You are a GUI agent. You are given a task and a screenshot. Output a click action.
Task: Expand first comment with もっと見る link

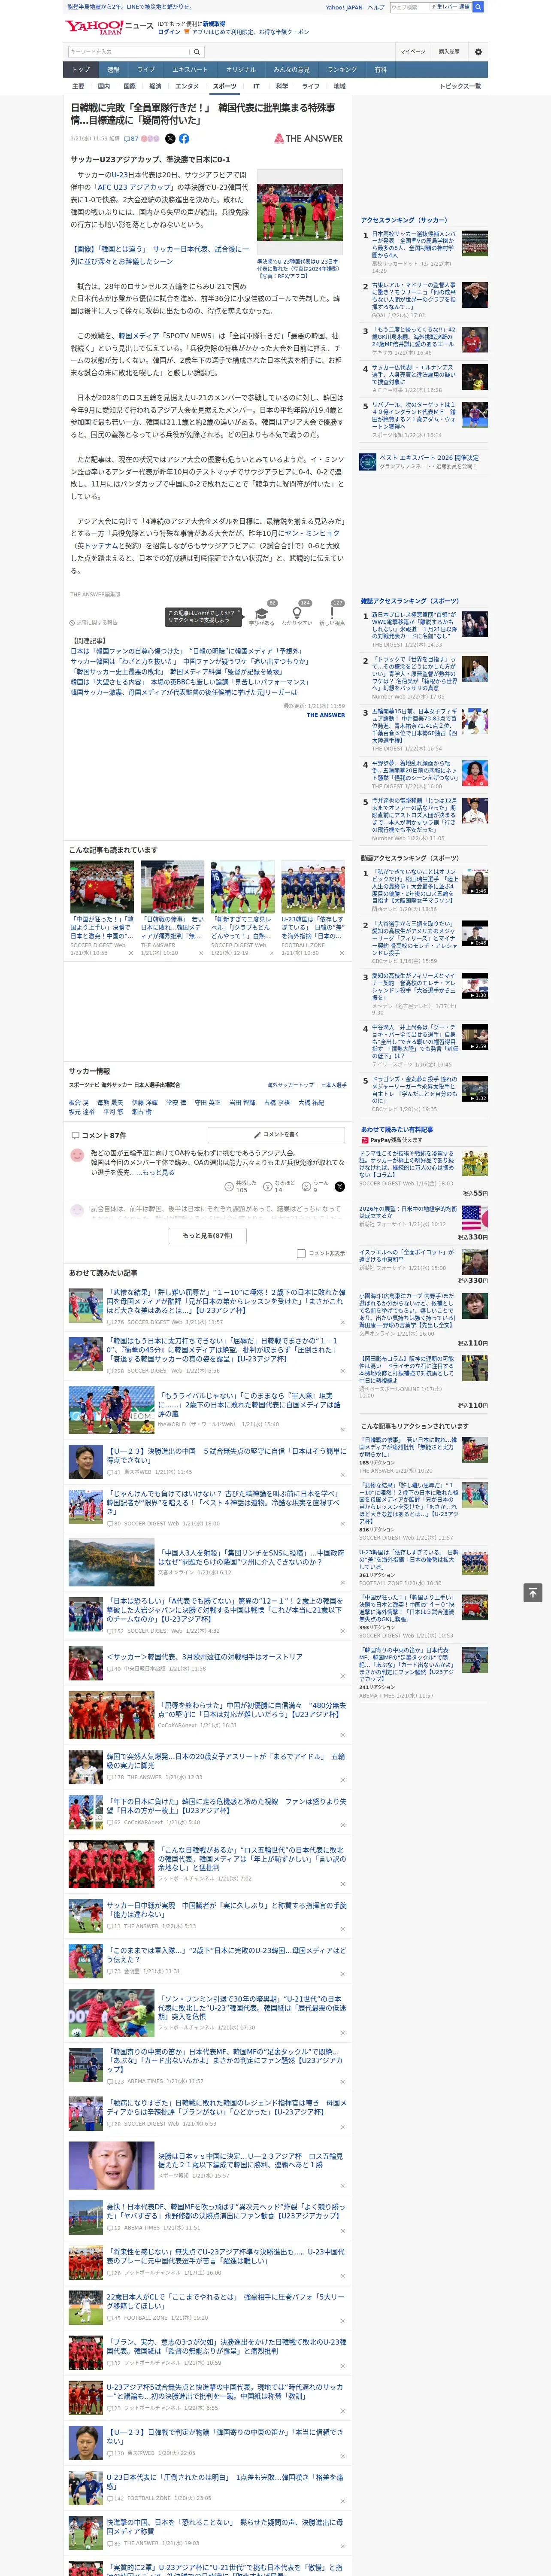coord(158,1172)
